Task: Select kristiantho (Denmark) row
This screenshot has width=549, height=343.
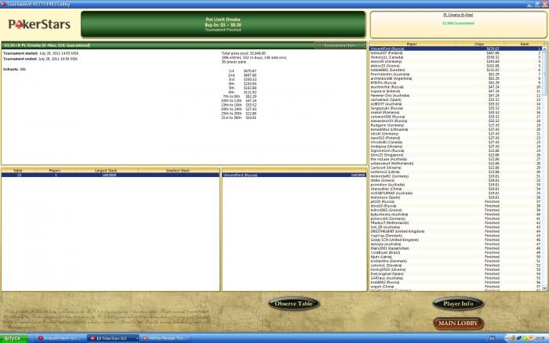Action: pyautogui.click(x=456, y=262)
